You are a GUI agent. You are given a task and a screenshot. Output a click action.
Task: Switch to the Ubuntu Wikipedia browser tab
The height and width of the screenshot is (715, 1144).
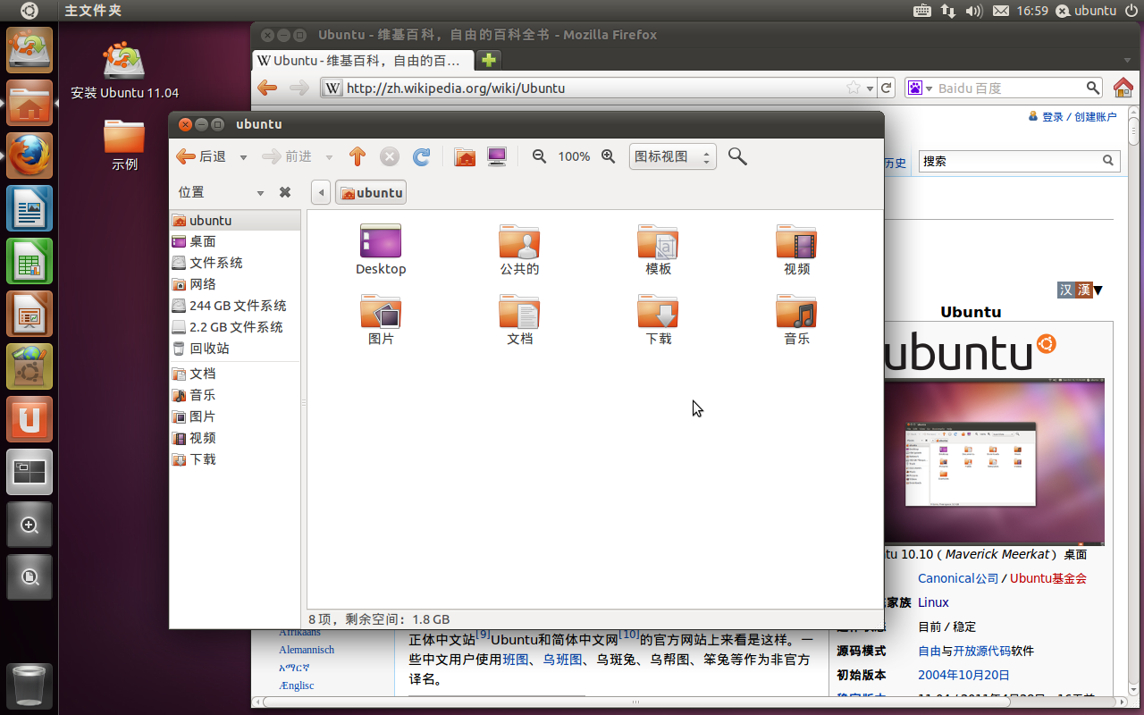(362, 61)
